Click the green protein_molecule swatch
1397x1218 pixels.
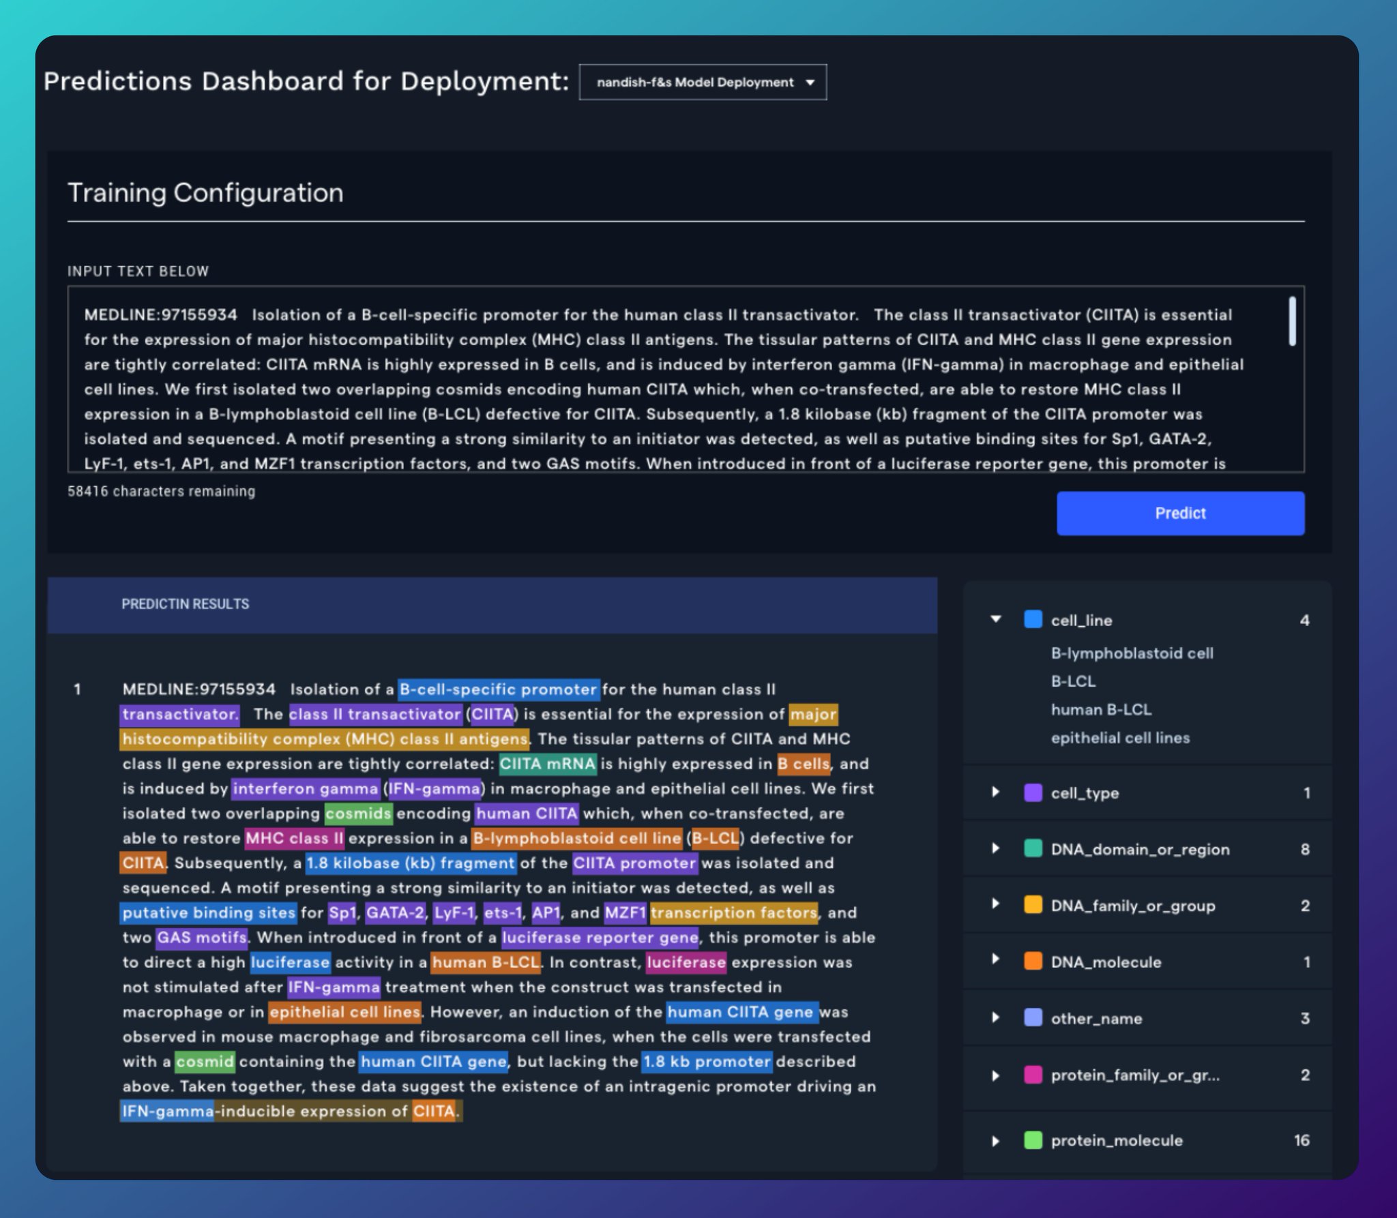[x=1033, y=1140]
